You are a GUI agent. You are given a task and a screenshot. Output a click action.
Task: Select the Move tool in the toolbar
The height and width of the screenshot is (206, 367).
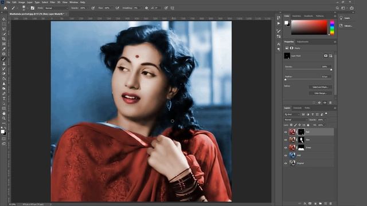pyautogui.click(x=4, y=19)
